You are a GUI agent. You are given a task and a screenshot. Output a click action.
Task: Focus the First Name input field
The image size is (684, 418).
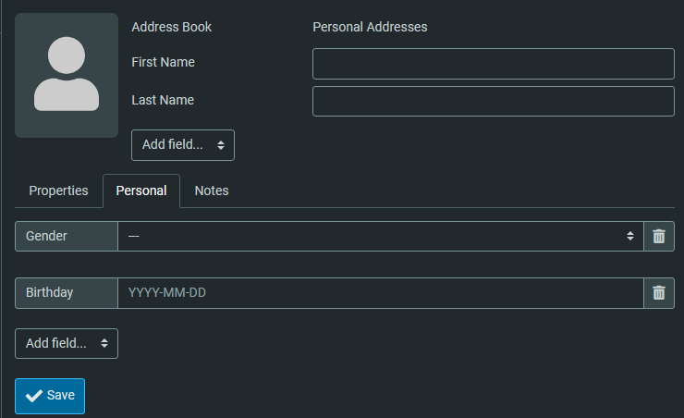(x=493, y=64)
